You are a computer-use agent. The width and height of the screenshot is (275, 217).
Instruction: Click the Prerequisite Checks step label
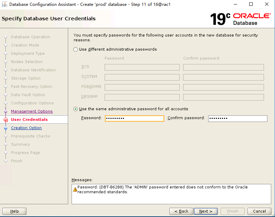pyautogui.click(x=31, y=136)
